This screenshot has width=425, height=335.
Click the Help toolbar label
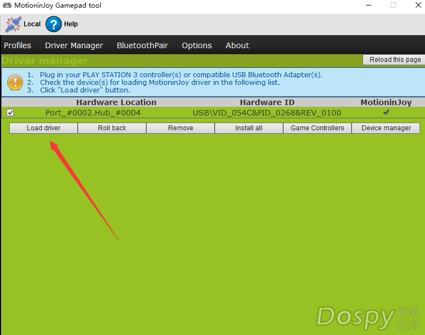click(x=71, y=24)
